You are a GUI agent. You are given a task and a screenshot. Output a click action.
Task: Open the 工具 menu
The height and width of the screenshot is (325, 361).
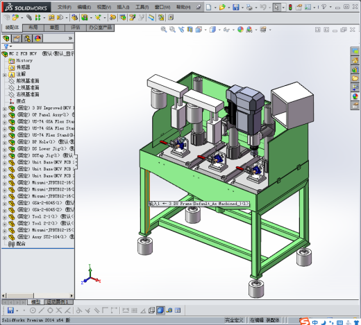142,7
